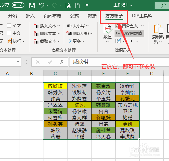Viewport: 169px width, 161px height.
Task: Select cell 金妍
Action: point(128,124)
